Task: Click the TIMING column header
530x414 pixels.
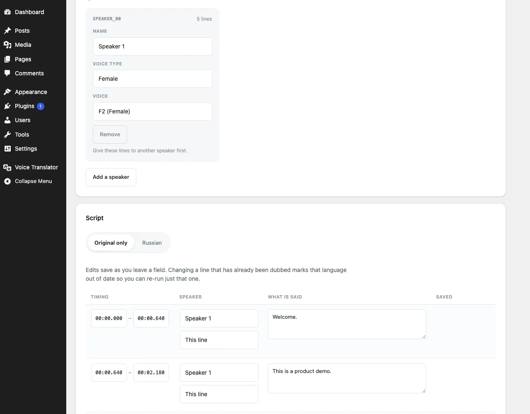Action: 100,297
